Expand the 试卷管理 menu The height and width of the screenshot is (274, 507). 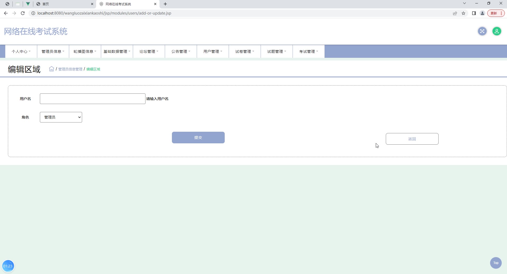[245, 51]
